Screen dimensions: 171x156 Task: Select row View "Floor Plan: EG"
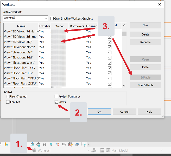pos(21,73)
